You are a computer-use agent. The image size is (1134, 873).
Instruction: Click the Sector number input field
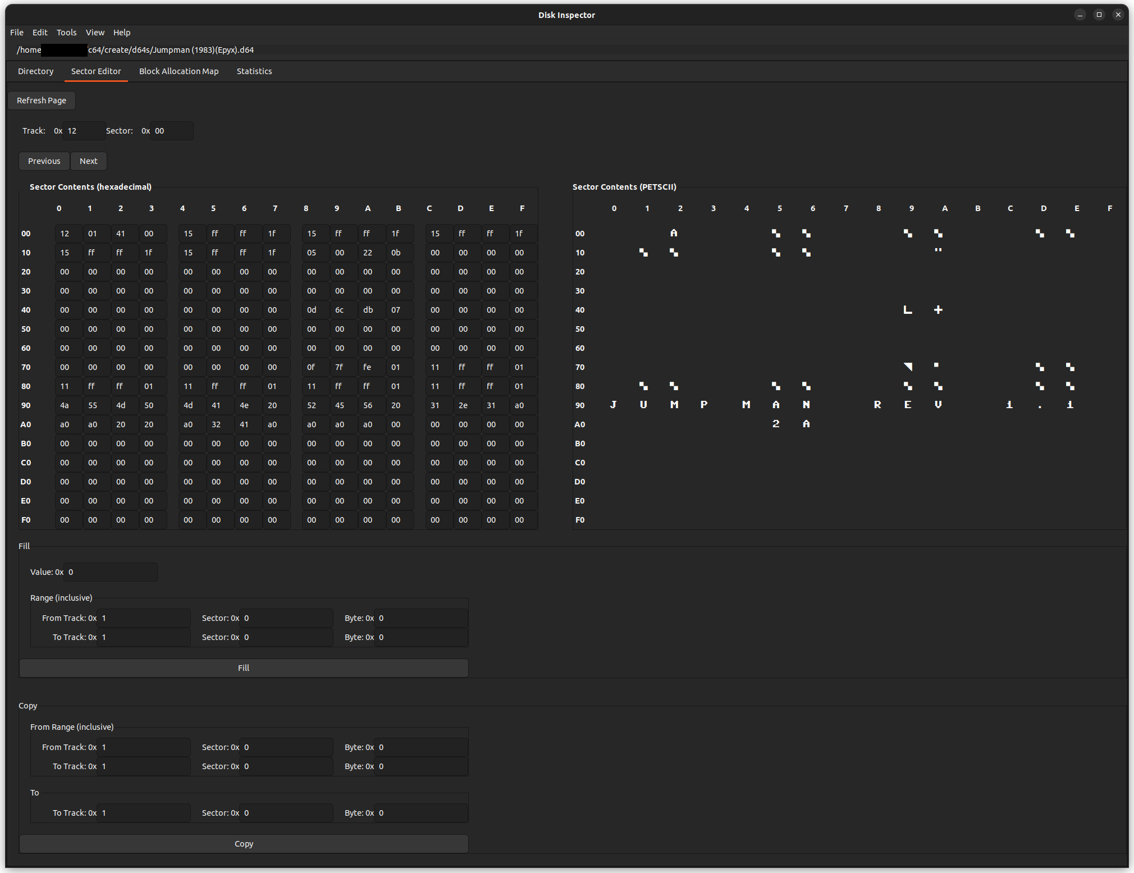171,131
